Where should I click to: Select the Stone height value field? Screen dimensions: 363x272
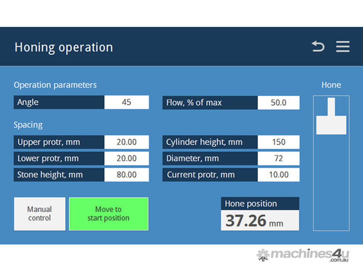coord(127,175)
